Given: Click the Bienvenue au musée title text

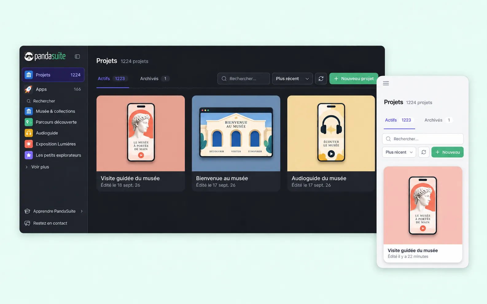Looking at the screenshot, I should [x=222, y=178].
